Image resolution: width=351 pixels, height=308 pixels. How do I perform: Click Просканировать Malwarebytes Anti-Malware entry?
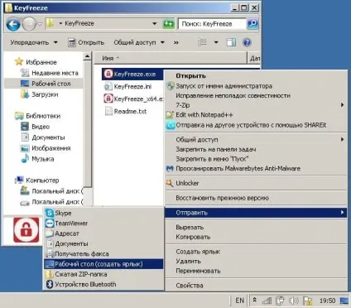pos(256,168)
